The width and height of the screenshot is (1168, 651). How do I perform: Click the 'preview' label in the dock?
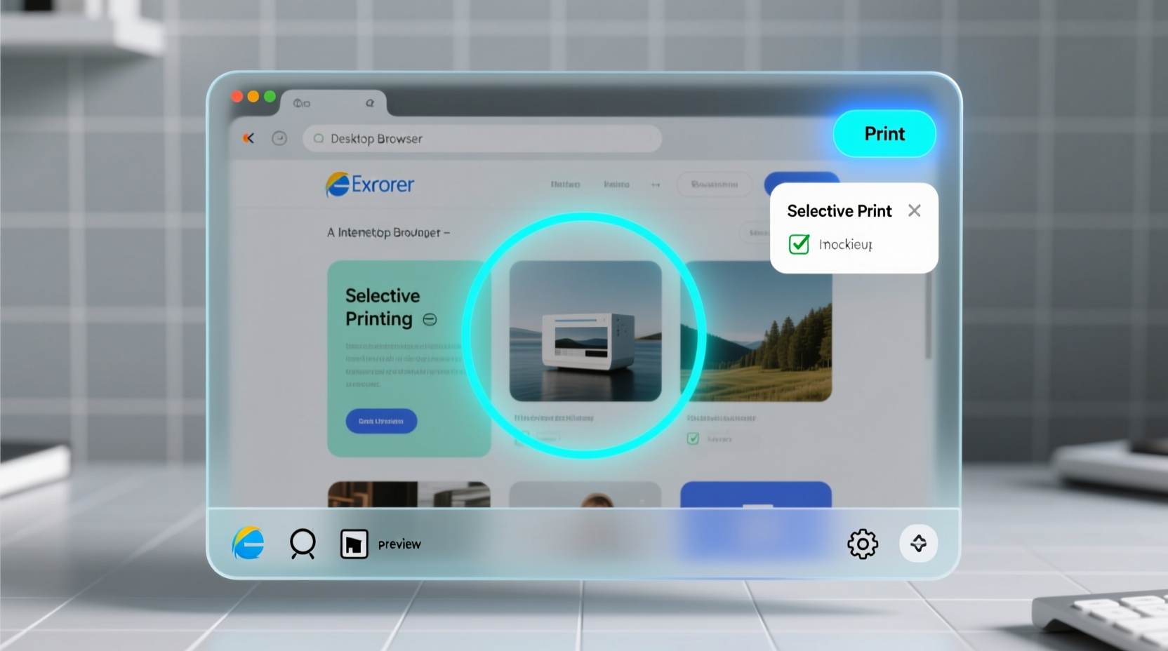pyautogui.click(x=399, y=544)
